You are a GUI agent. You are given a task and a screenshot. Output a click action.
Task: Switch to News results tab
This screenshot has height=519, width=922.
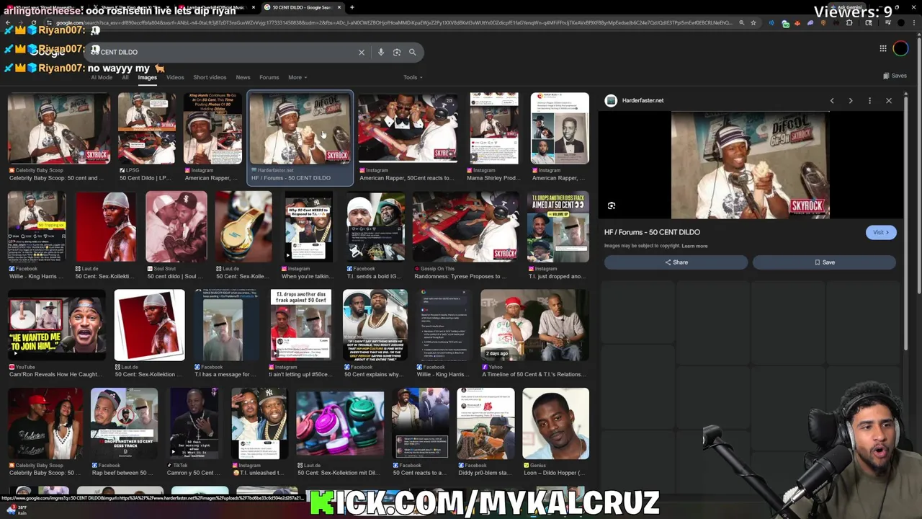pyautogui.click(x=243, y=77)
